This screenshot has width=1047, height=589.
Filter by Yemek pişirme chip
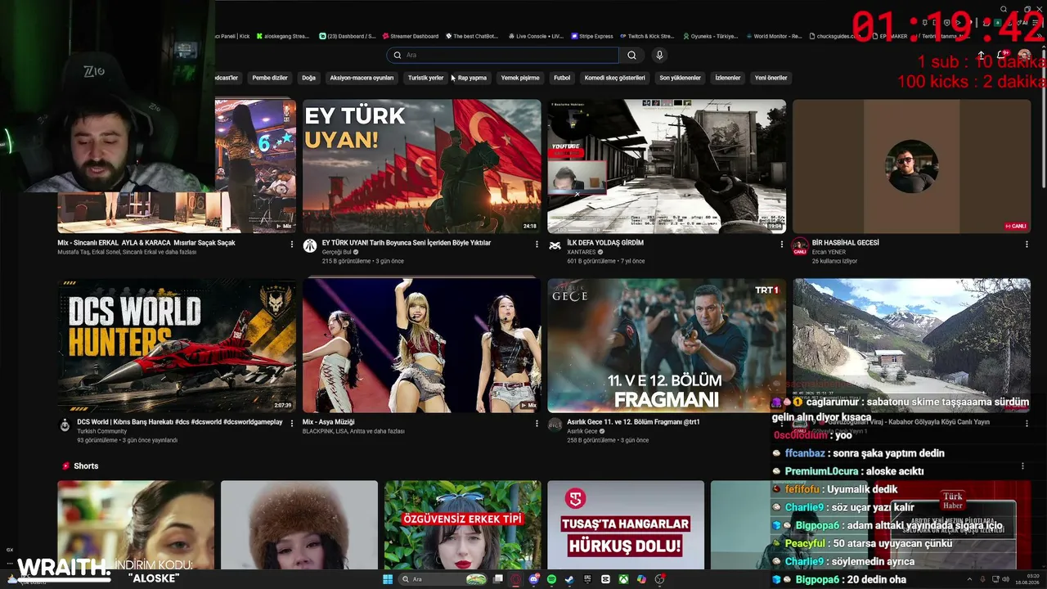[x=520, y=78]
